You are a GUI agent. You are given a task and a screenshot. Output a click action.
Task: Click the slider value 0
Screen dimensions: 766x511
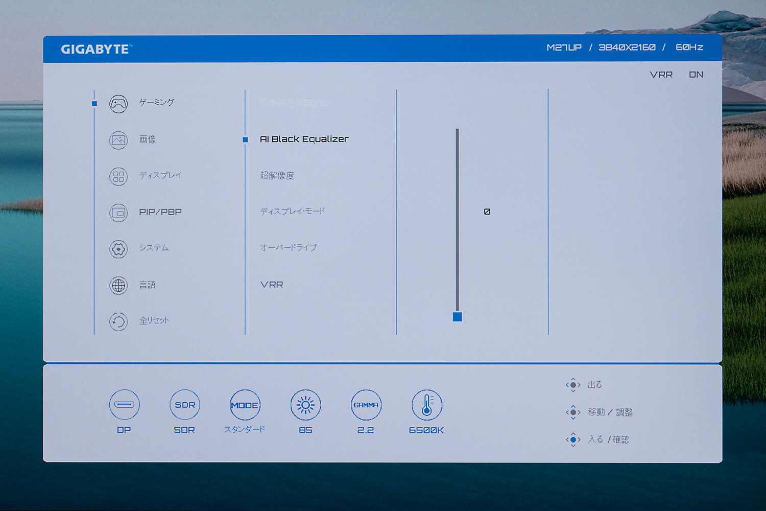pyautogui.click(x=487, y=212)
